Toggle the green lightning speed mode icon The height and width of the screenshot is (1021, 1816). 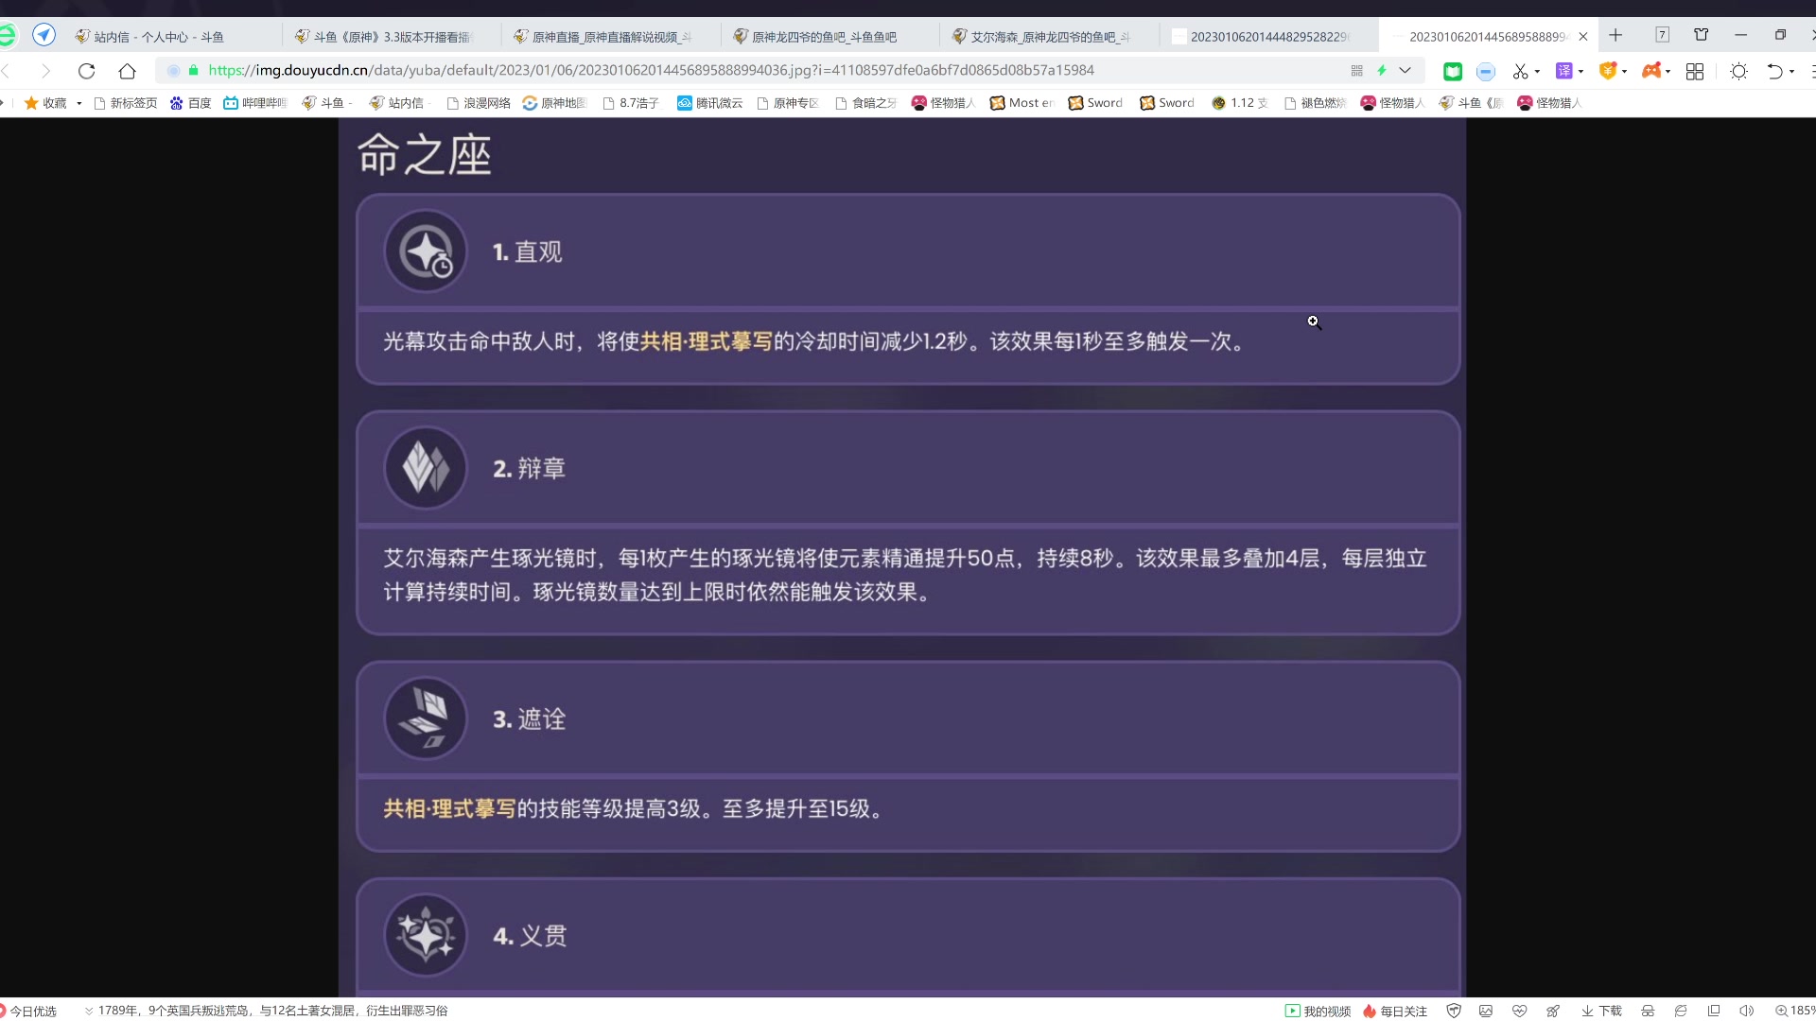tap(1382, 71)
